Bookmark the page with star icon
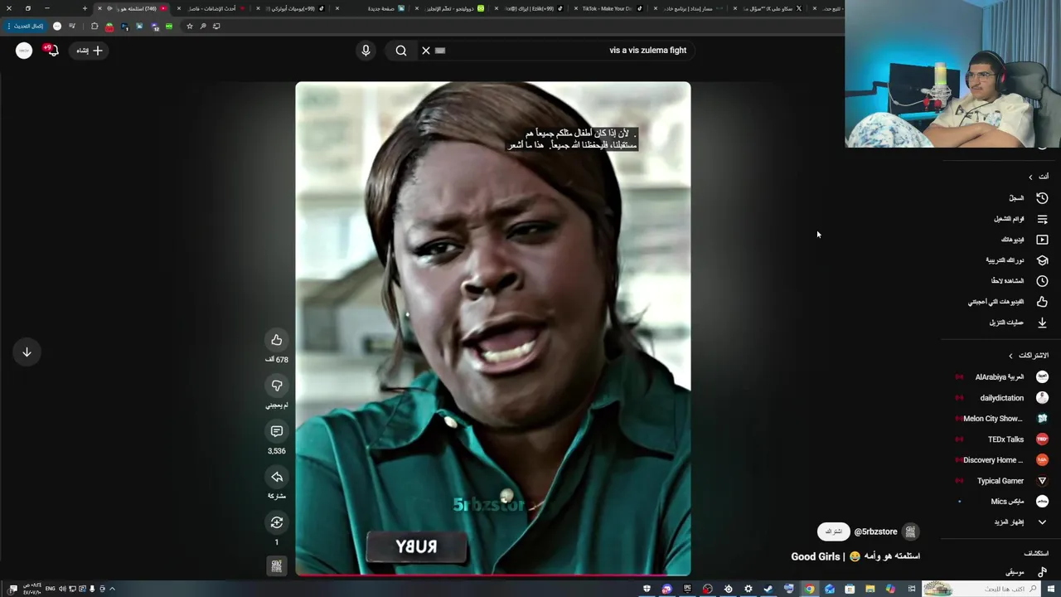 (190, 27)
